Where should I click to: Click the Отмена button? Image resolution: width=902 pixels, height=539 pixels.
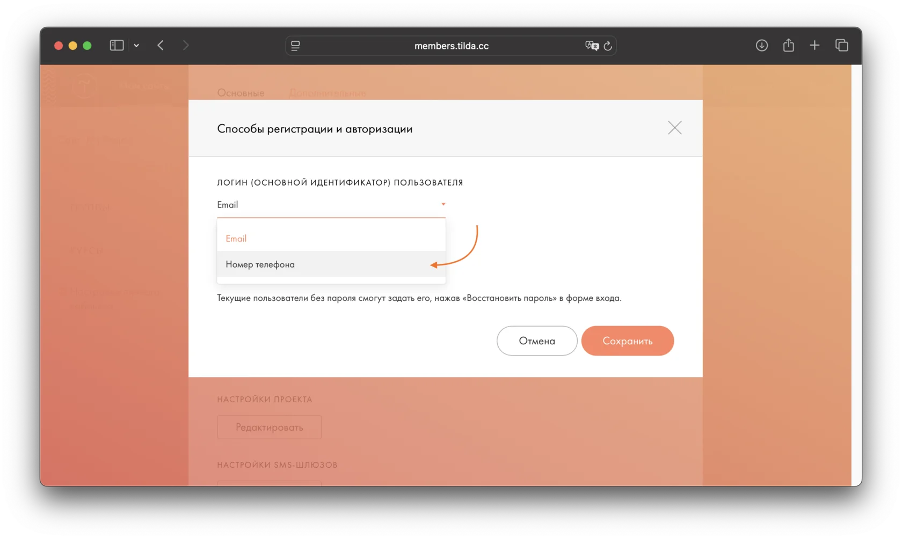(537, 341)
